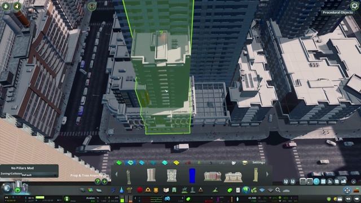This screenshot has height=203, width=361.
Task: Select the cake-shaped category tab
Action: click(245, 163)
